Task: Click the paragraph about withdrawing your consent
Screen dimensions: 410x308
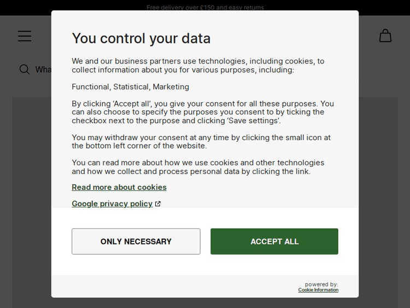Action: click(201, 142)
